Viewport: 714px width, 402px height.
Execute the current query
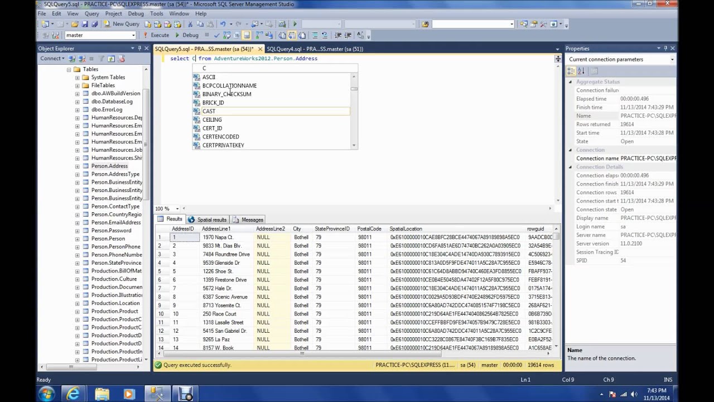click(156, 35)
